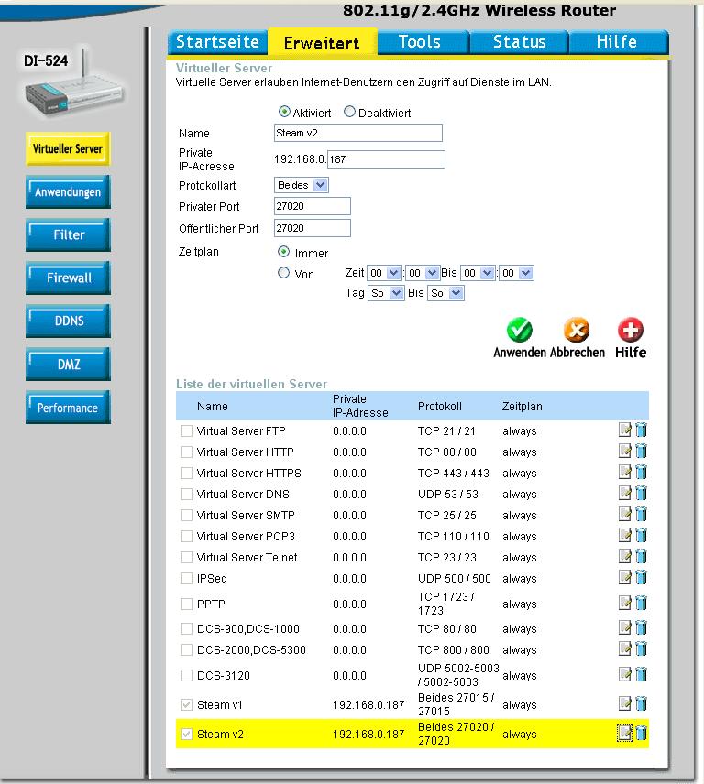704x784 pixels.
Task: Click the orange Abbrechen cancel icon
Action: coord(577,330)
